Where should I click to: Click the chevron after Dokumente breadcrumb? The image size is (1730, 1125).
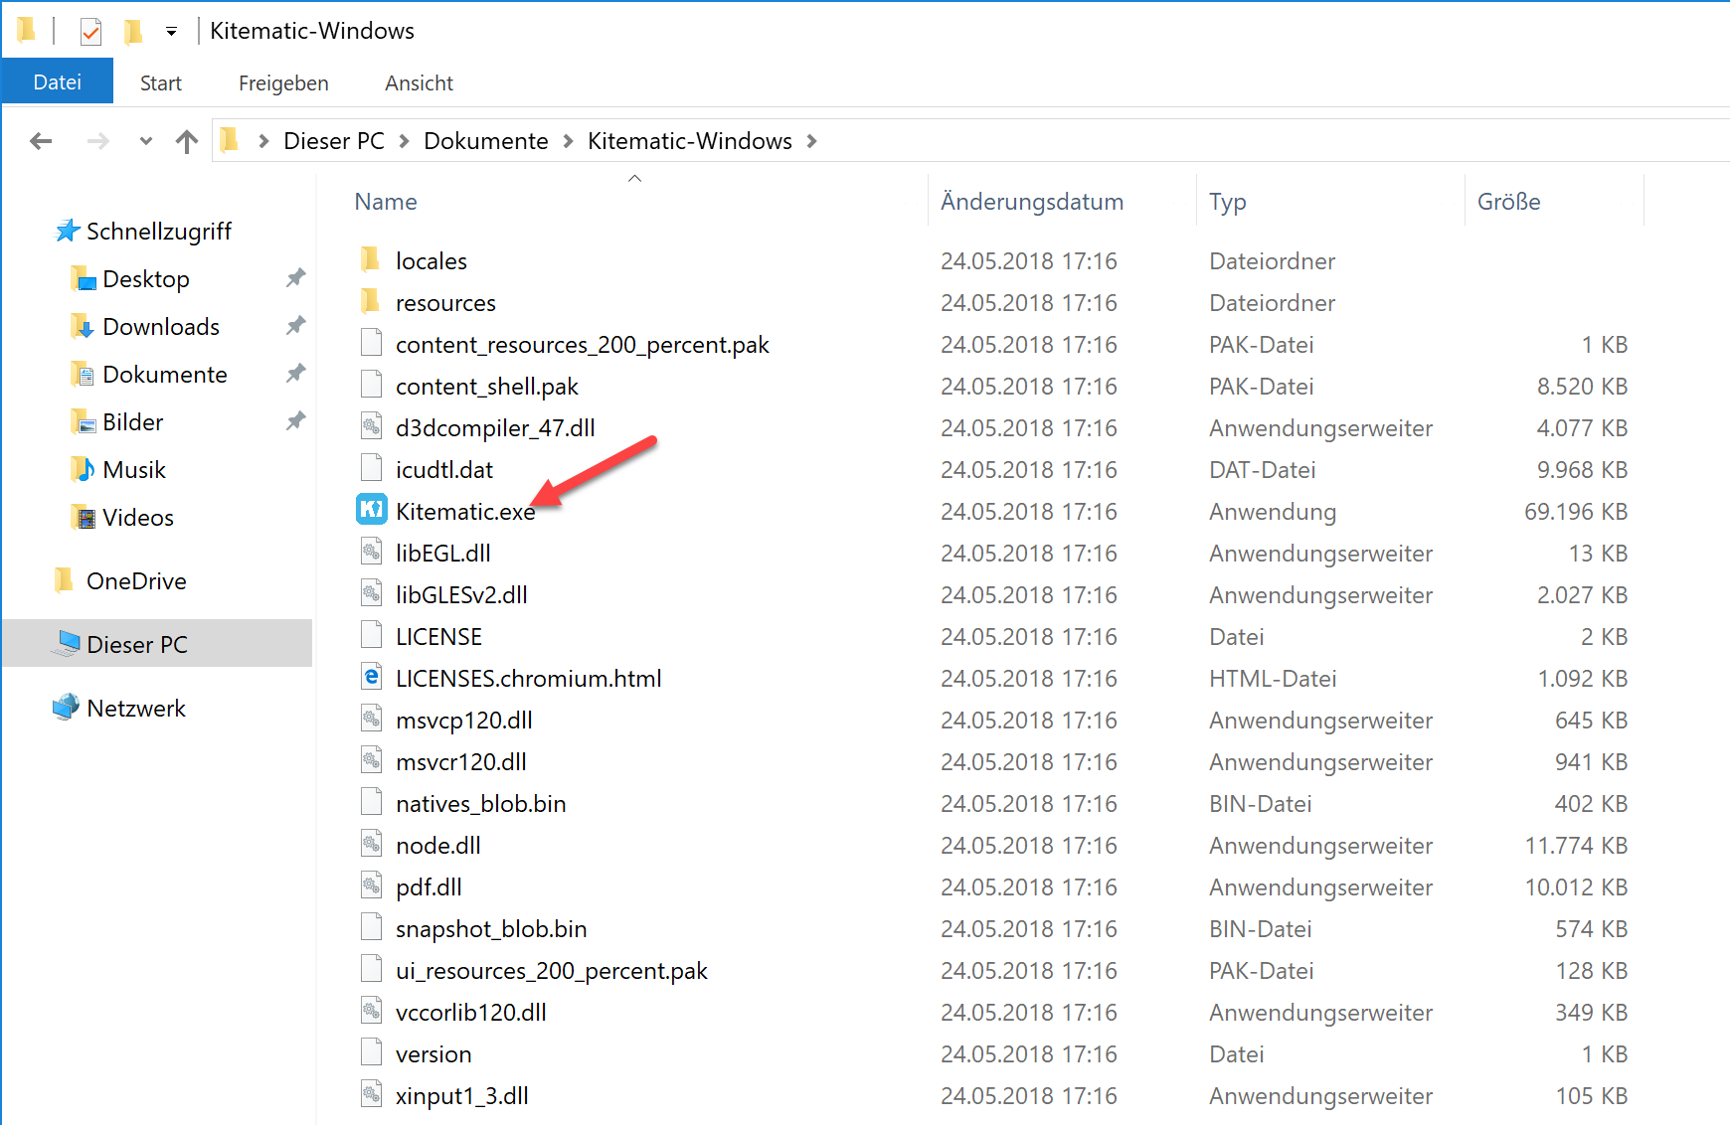click(x=567, y=141)
